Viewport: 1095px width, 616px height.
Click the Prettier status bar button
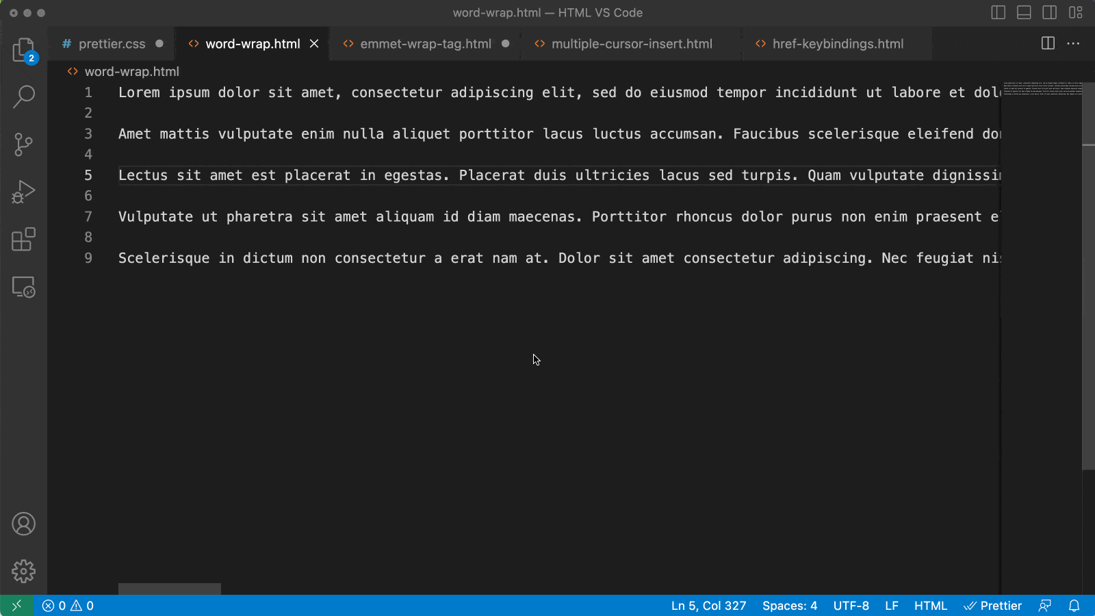pos(992,606)
